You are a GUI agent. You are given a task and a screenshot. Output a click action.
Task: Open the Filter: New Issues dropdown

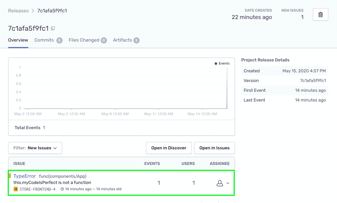[35, 148]
